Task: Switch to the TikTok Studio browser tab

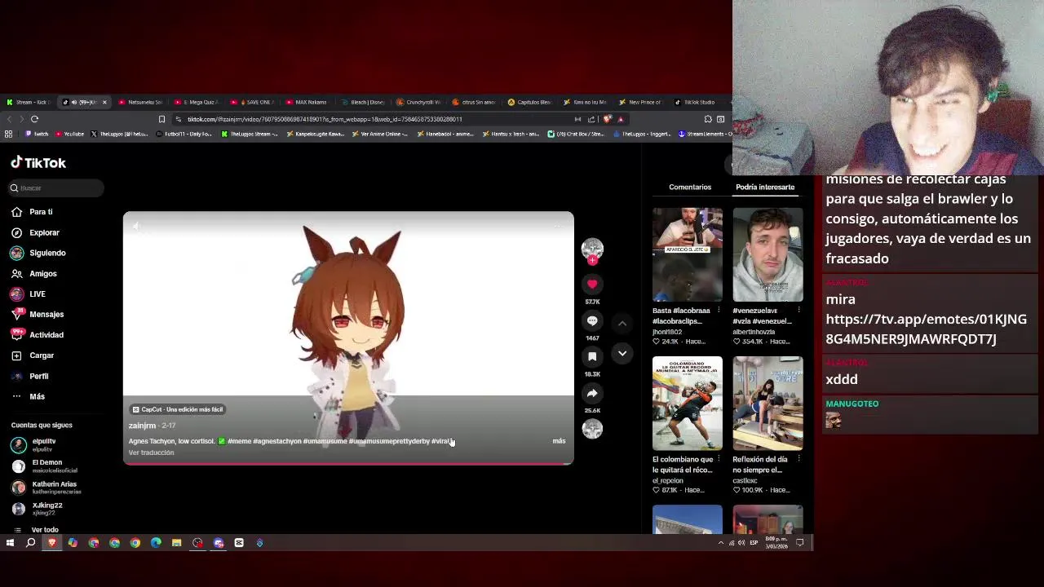Action: 695,102
